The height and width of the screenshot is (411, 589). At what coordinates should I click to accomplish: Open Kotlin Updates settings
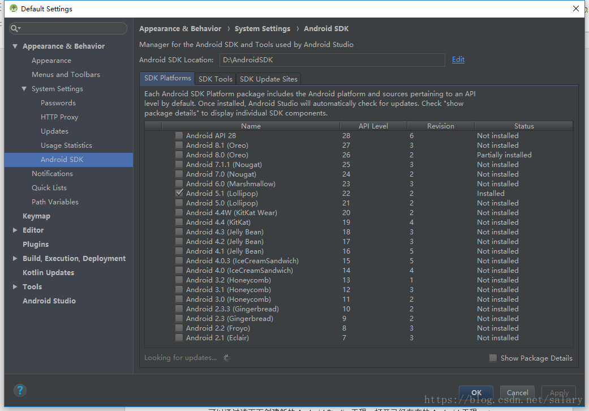(49, 273)
